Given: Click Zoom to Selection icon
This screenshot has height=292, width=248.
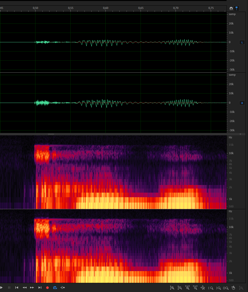Looking at the screenshot, I should pos(226,288).
